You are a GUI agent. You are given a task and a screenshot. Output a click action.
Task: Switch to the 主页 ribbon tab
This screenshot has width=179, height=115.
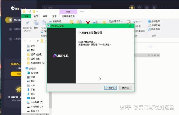[36, 16]
